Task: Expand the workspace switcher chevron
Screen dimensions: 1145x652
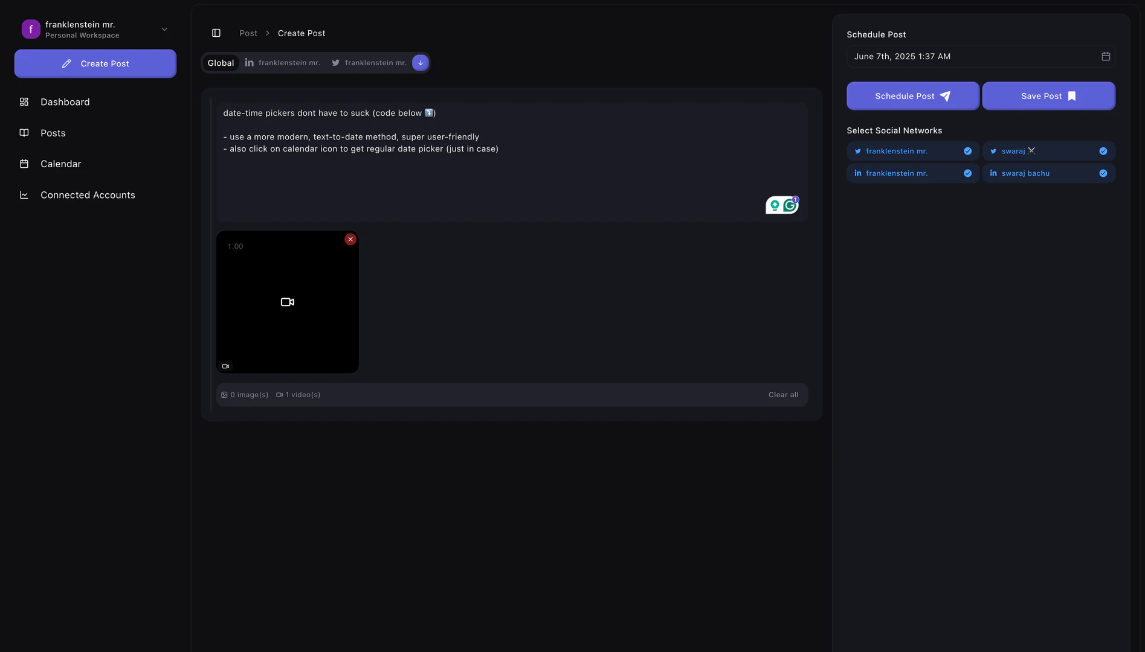Action: [164, 28]
